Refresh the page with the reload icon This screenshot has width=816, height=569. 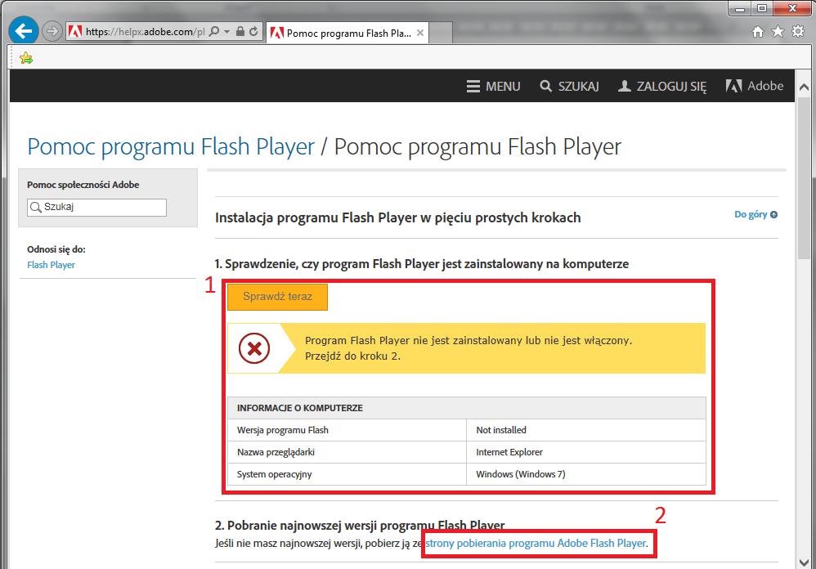(x=253, y=31)
